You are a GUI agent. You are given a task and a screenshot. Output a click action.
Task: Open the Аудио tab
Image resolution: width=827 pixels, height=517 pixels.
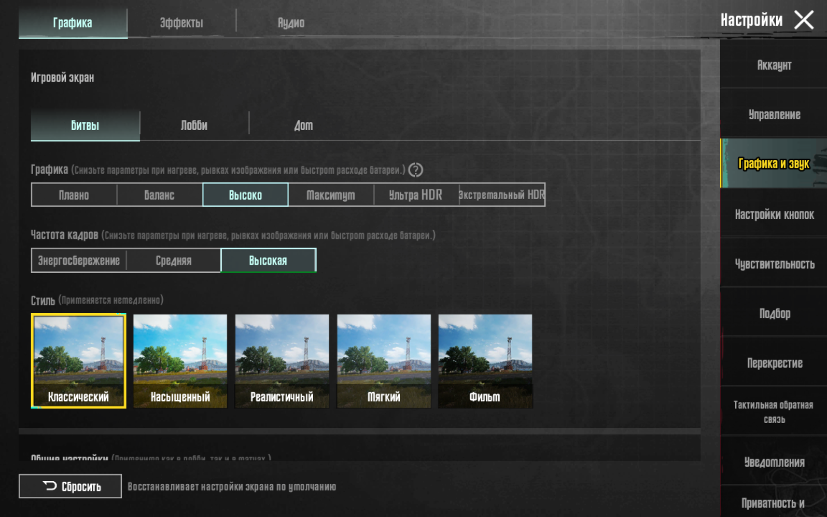[291, 23]
